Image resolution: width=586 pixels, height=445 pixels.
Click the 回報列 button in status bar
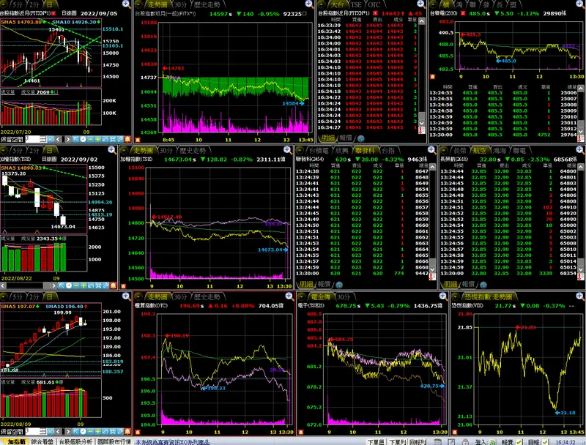(418, 441)
